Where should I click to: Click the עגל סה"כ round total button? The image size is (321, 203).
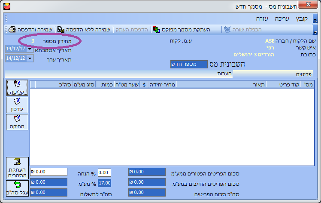[17, 188]
